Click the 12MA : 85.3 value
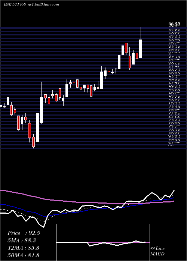 [x=23, y=248]
